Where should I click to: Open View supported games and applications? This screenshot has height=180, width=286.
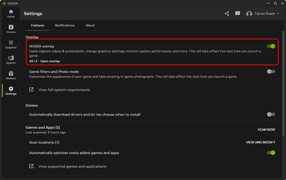click(x=72, y=166)
